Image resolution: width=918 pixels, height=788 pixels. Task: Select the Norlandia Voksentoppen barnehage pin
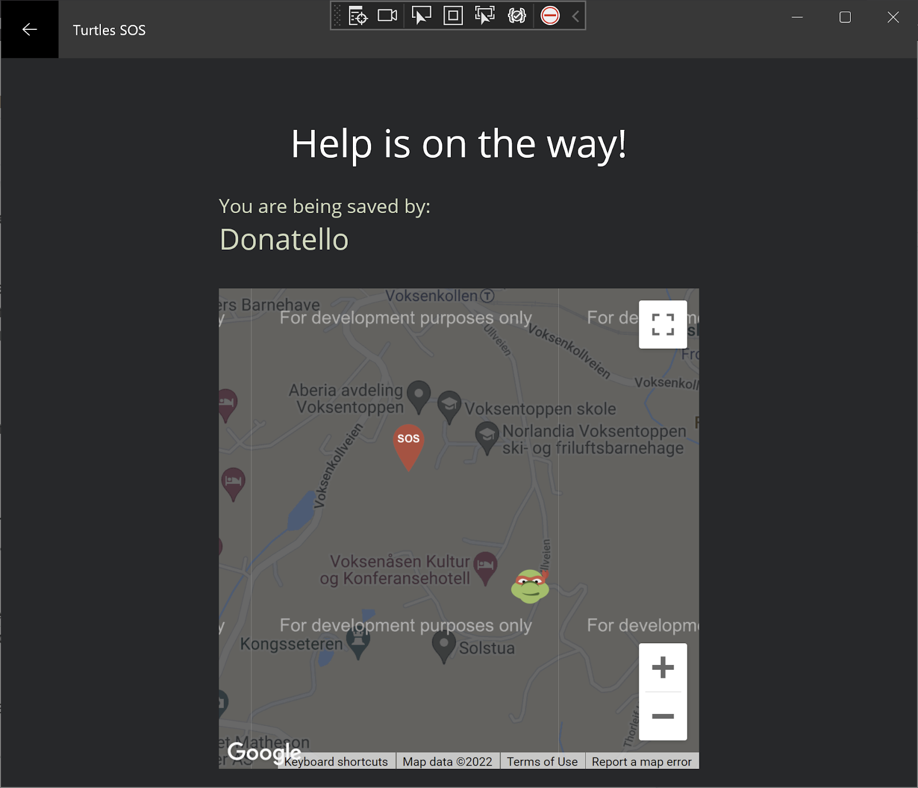click(x=487, y=438)
